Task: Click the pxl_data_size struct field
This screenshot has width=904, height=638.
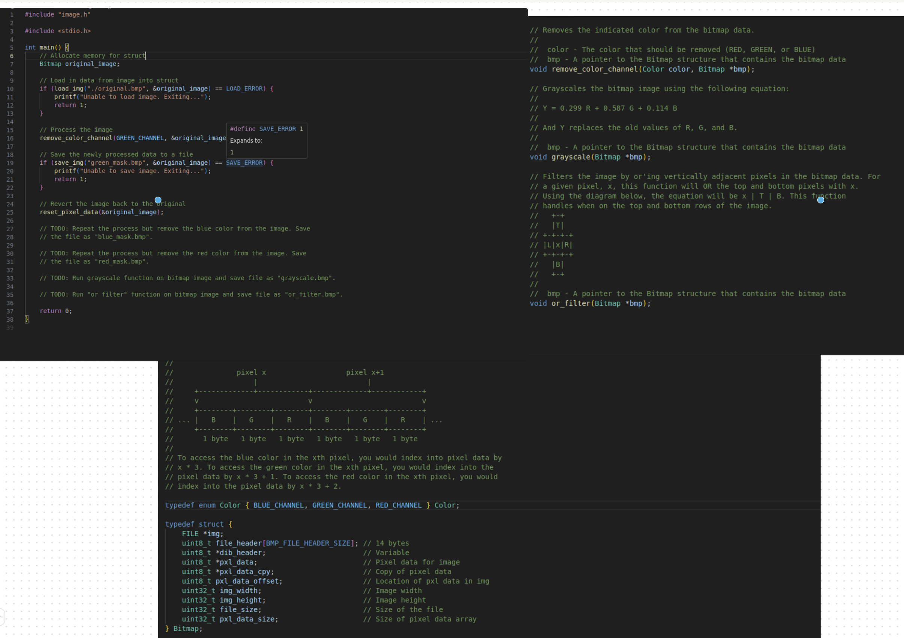Action: click(x=247, y=619)
